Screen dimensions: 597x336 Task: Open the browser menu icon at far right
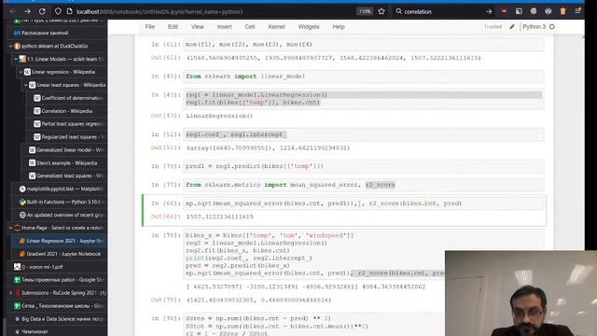point(577,11)
